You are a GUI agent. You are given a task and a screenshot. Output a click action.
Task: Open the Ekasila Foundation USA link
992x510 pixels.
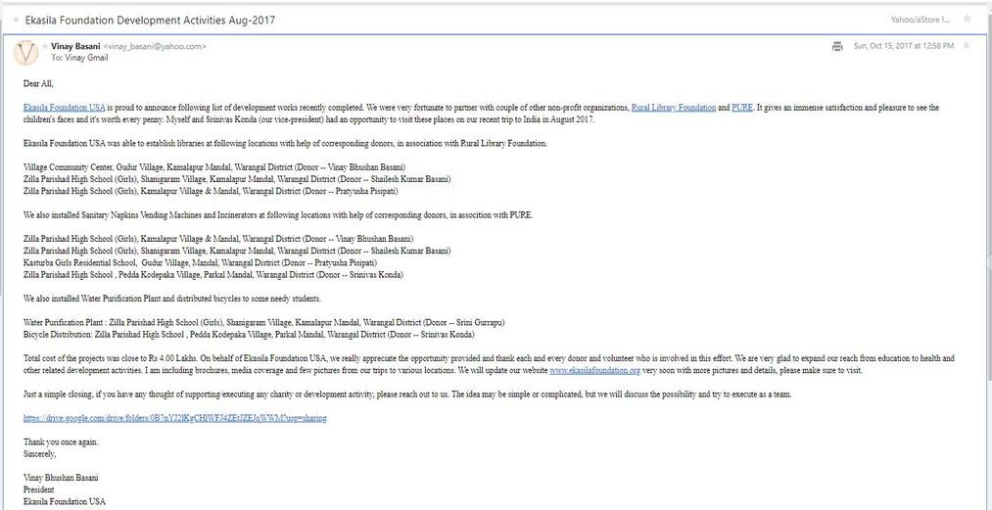64,108
